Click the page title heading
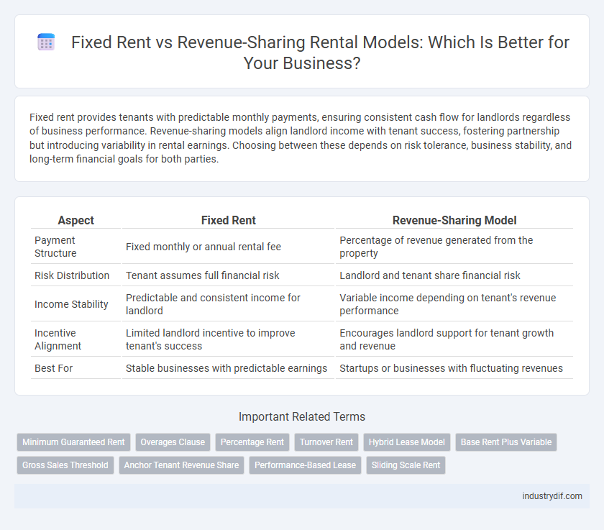The height and width of the screenshot is (530, 604). coord(320,52)
